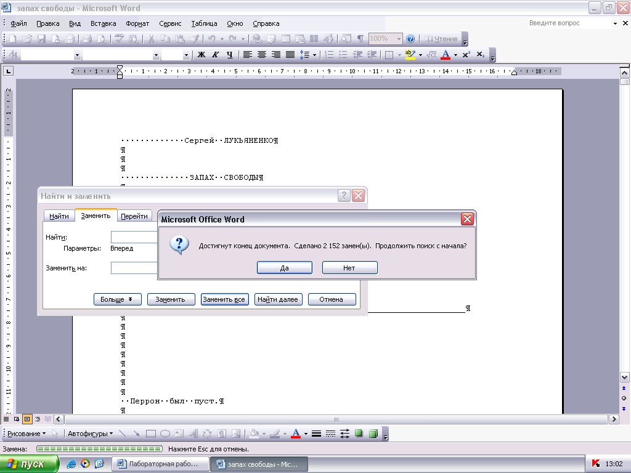The image size is (631, 473).
Task: Open highlight color dropdown arrow
Action: coord(420,55)
